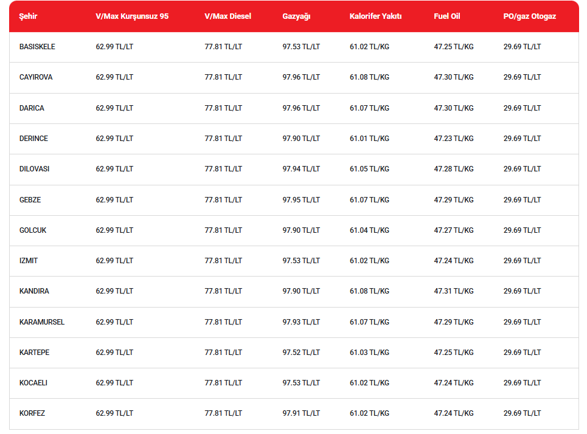The width and height of the screenshot is (587, 434).
Task: Click the Şehir column header
Action: 28,16
